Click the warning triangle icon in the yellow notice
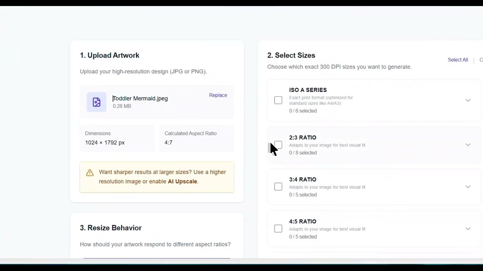This screenshot has width=483, height=271. (x=90, y=173)
